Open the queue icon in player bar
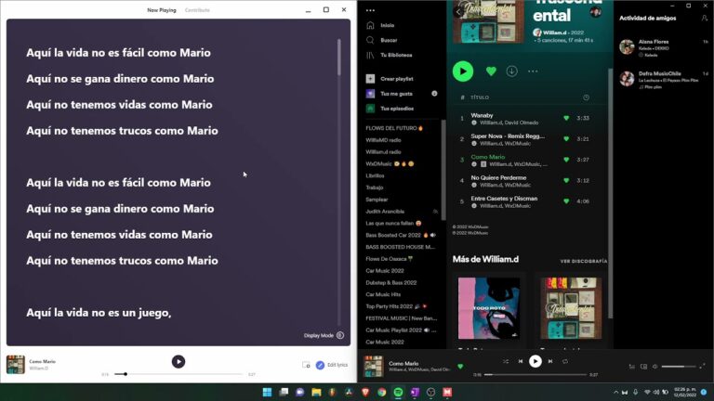 631,367
